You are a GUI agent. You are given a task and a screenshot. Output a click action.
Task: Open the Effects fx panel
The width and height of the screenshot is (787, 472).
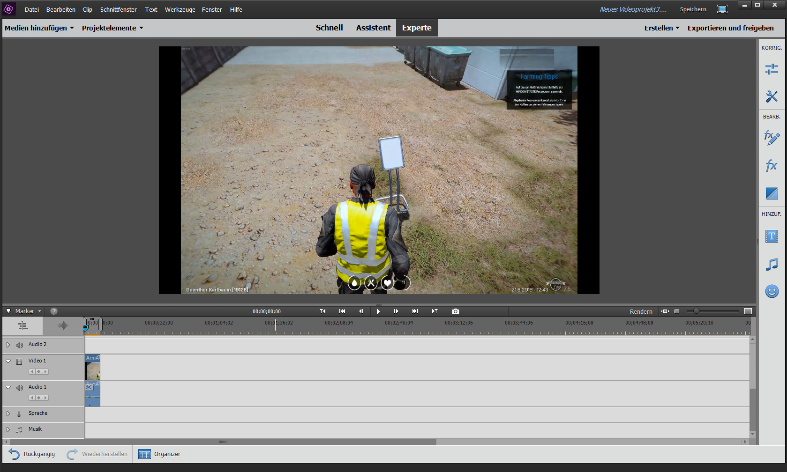(772, 165)
